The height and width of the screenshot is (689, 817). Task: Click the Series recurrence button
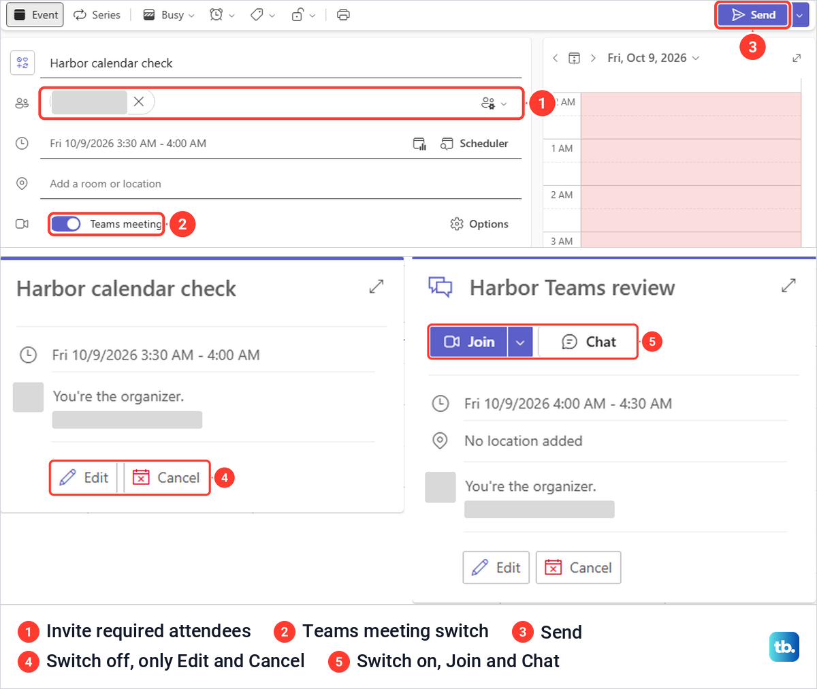(97, 15)
